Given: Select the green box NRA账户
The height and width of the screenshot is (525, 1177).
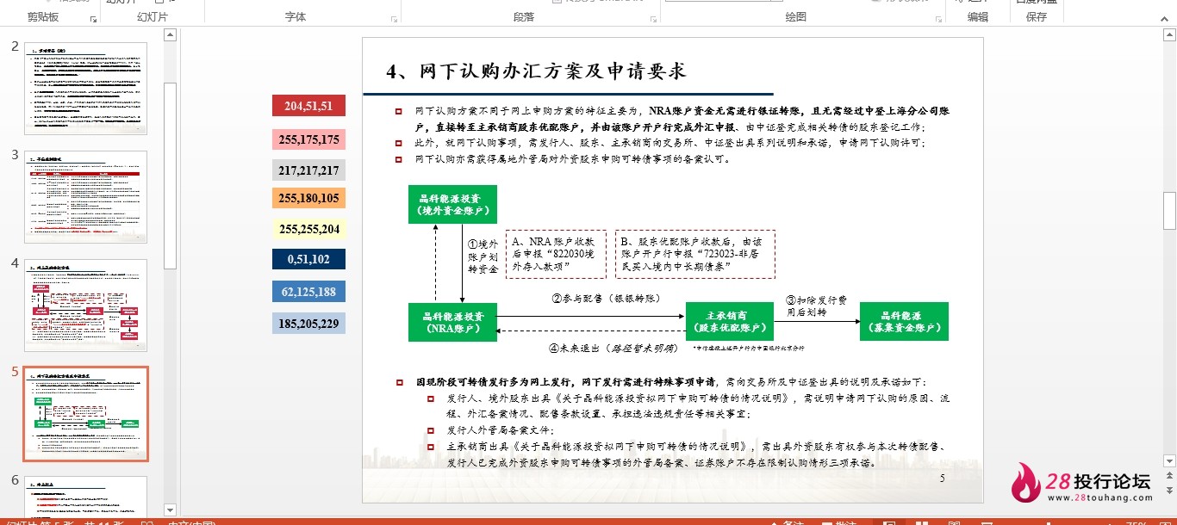Looking at the screenshot, I should point(452,322).
